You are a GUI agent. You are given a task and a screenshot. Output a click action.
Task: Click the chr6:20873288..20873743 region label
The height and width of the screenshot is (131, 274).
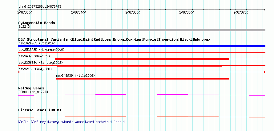[40, 7]
